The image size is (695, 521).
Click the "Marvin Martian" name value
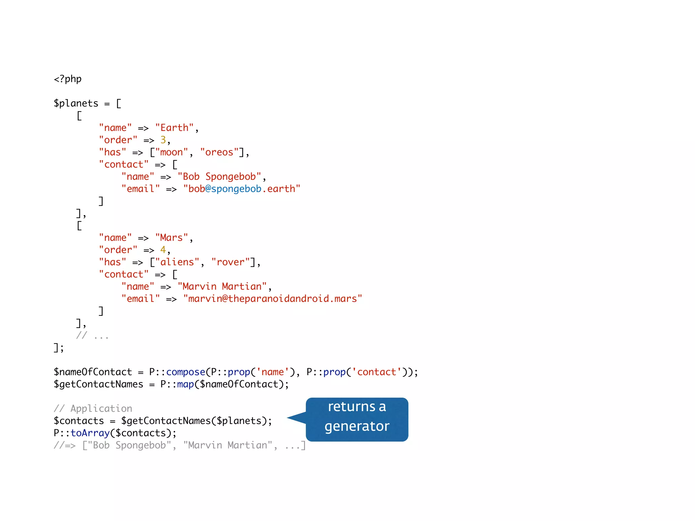click(x=222, y=287)
